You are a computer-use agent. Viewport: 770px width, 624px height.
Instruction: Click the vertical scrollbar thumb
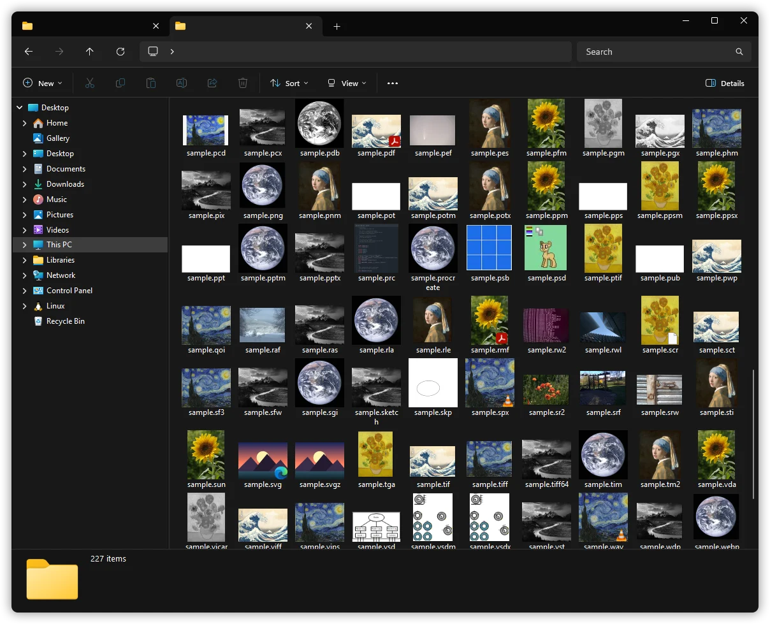coord(753,434)
